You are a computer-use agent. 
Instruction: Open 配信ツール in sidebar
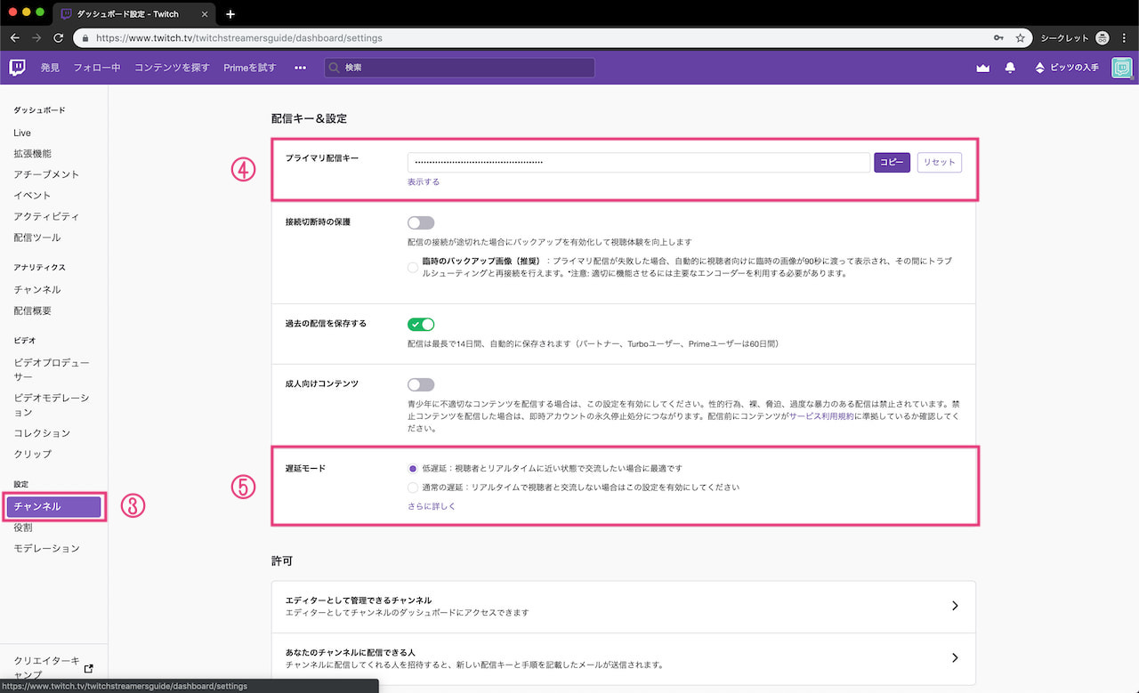tap(37, 238)
